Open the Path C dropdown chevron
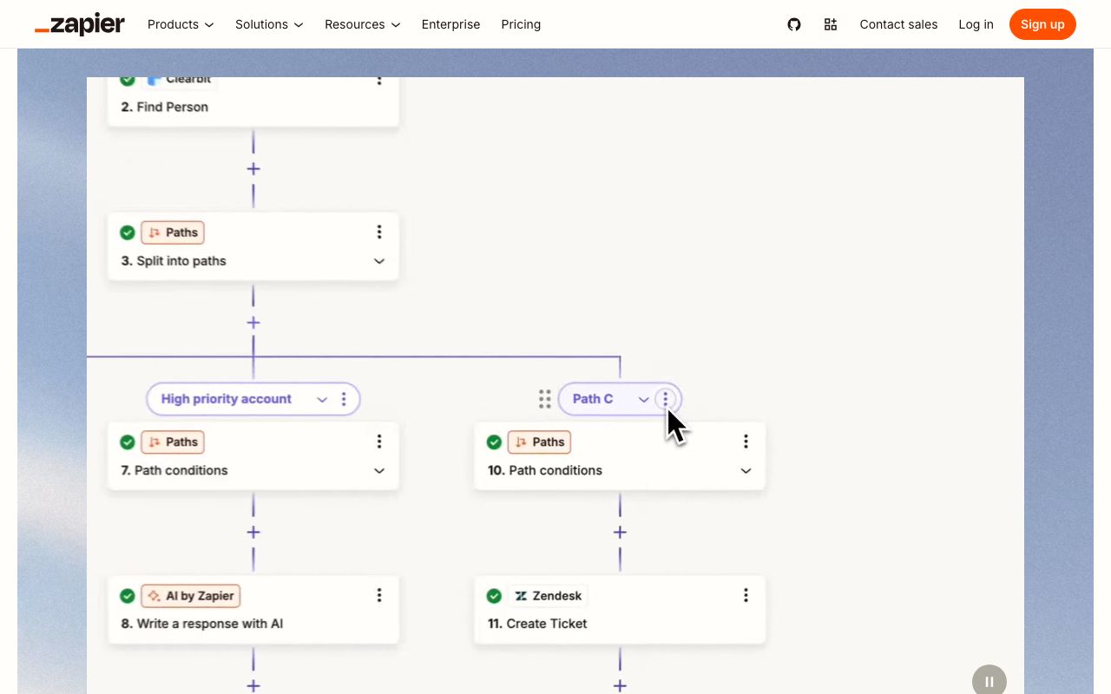The height and width of the screenshot is (694, 1111). tap(643, 399)
